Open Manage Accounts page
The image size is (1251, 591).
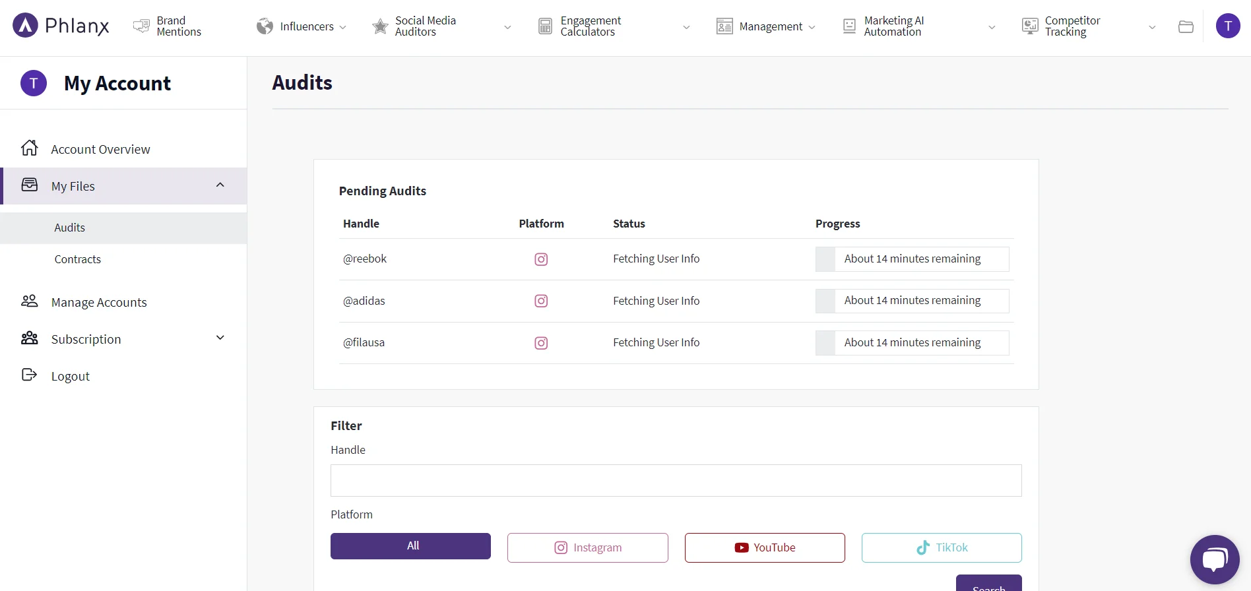[99, 302]
